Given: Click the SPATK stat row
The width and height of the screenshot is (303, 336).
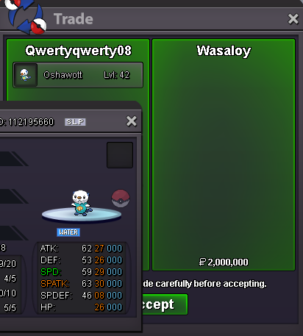Looking at the screenshot, I should click(81, 284).
